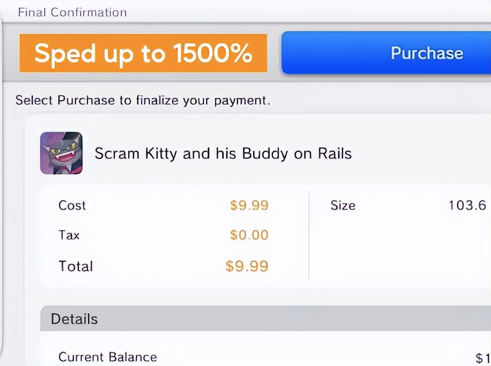This screenshot has height=366, width=491.
Task: Click the Size label
Action: point(343,205)
